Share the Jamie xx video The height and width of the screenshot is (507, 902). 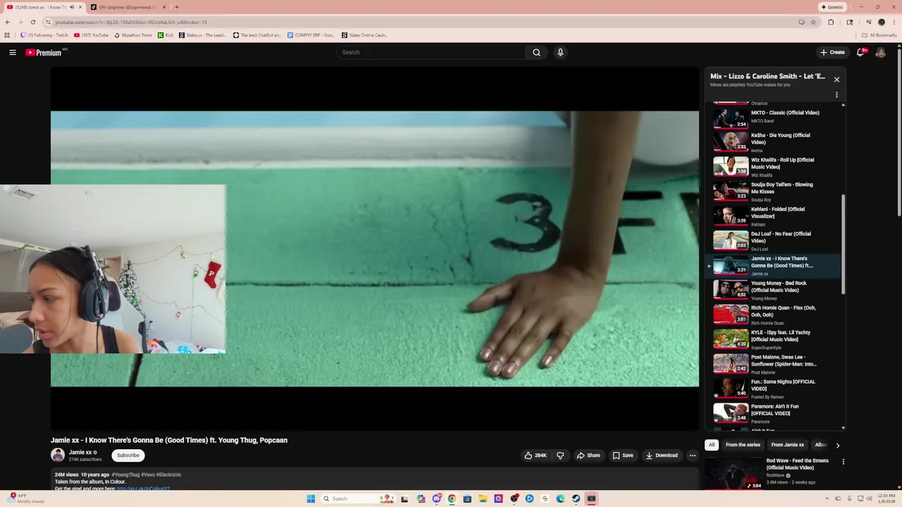coord(588,456)
